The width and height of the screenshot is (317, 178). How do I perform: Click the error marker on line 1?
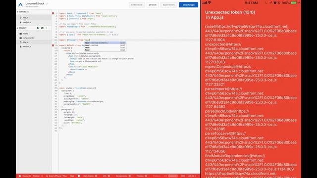[53, 13]
